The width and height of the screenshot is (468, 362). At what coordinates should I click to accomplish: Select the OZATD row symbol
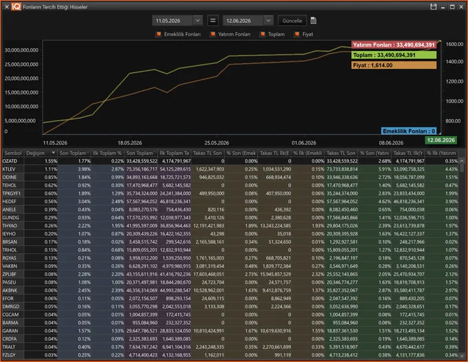point(10,161)
